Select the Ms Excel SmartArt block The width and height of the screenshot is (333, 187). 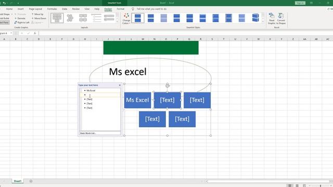point(137,100)
